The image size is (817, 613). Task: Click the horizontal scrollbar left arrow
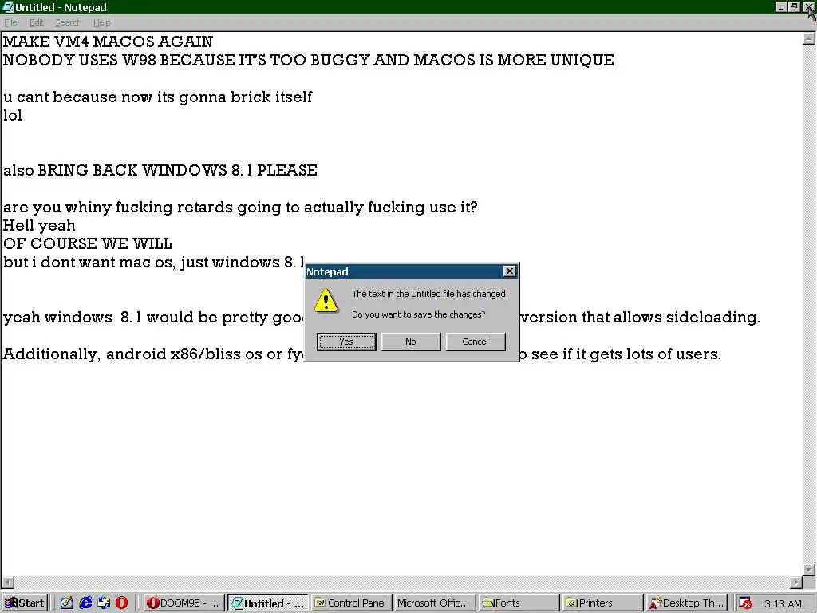pyautogui.click(x=8, y=582)
